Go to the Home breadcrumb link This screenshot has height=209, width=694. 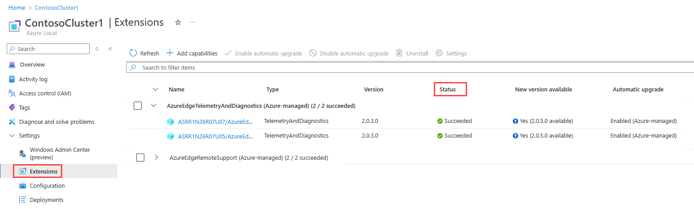[x=17, y=8]
